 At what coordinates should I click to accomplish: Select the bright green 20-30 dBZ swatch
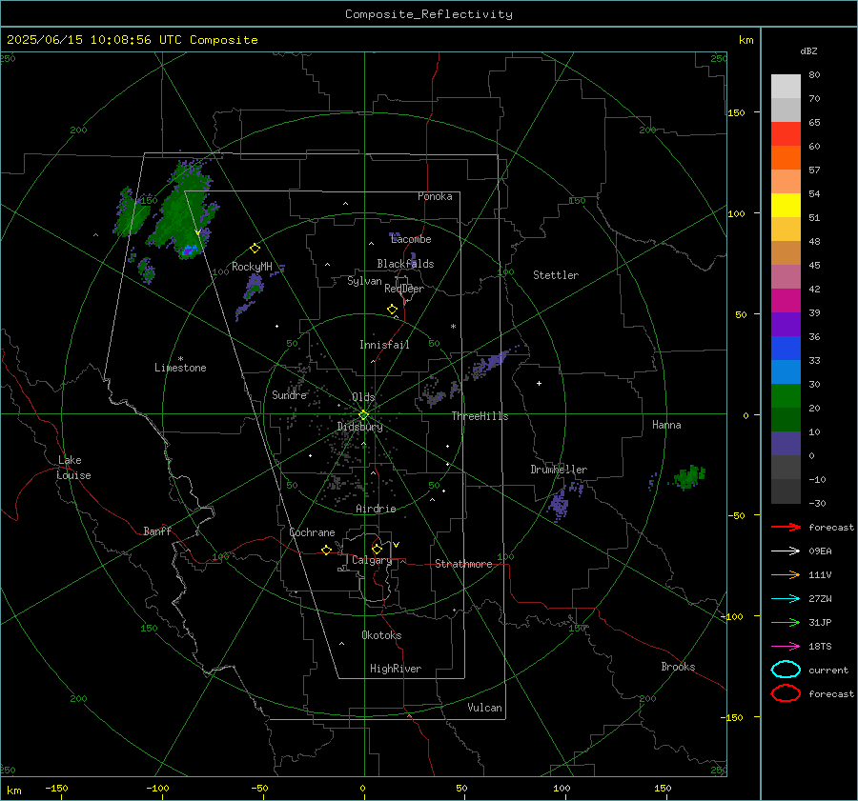(x=786, y=396)
